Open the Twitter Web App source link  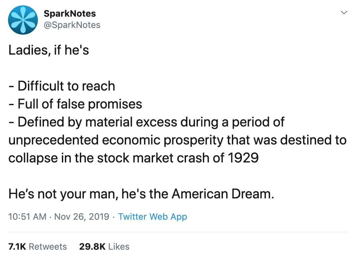click(153, 217)
